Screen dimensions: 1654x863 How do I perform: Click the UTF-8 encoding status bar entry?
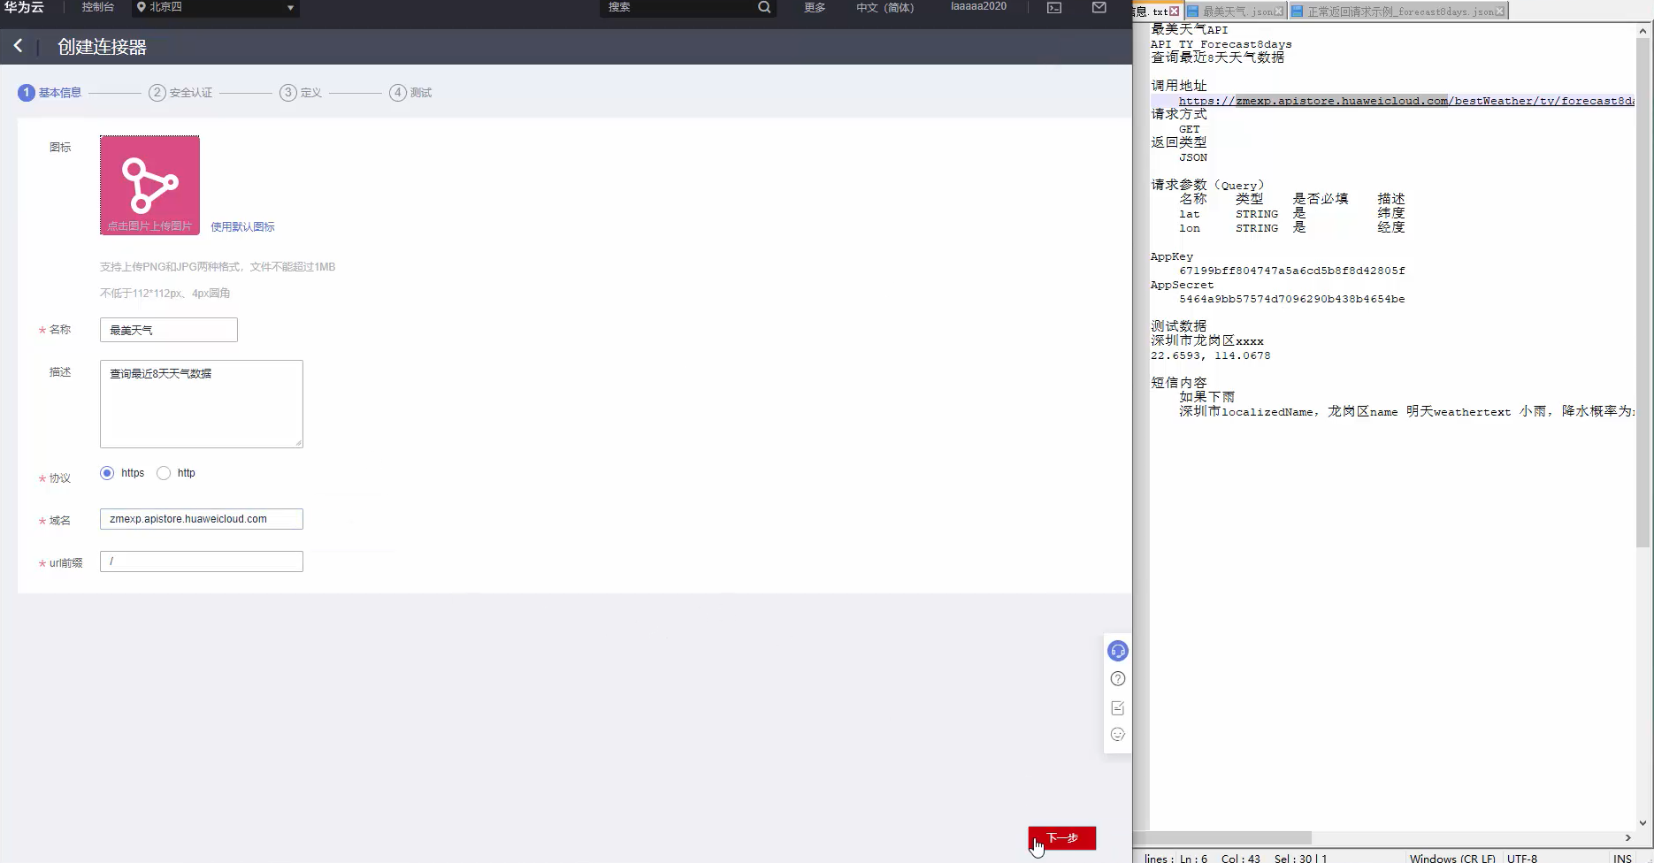pos(1522,858)
